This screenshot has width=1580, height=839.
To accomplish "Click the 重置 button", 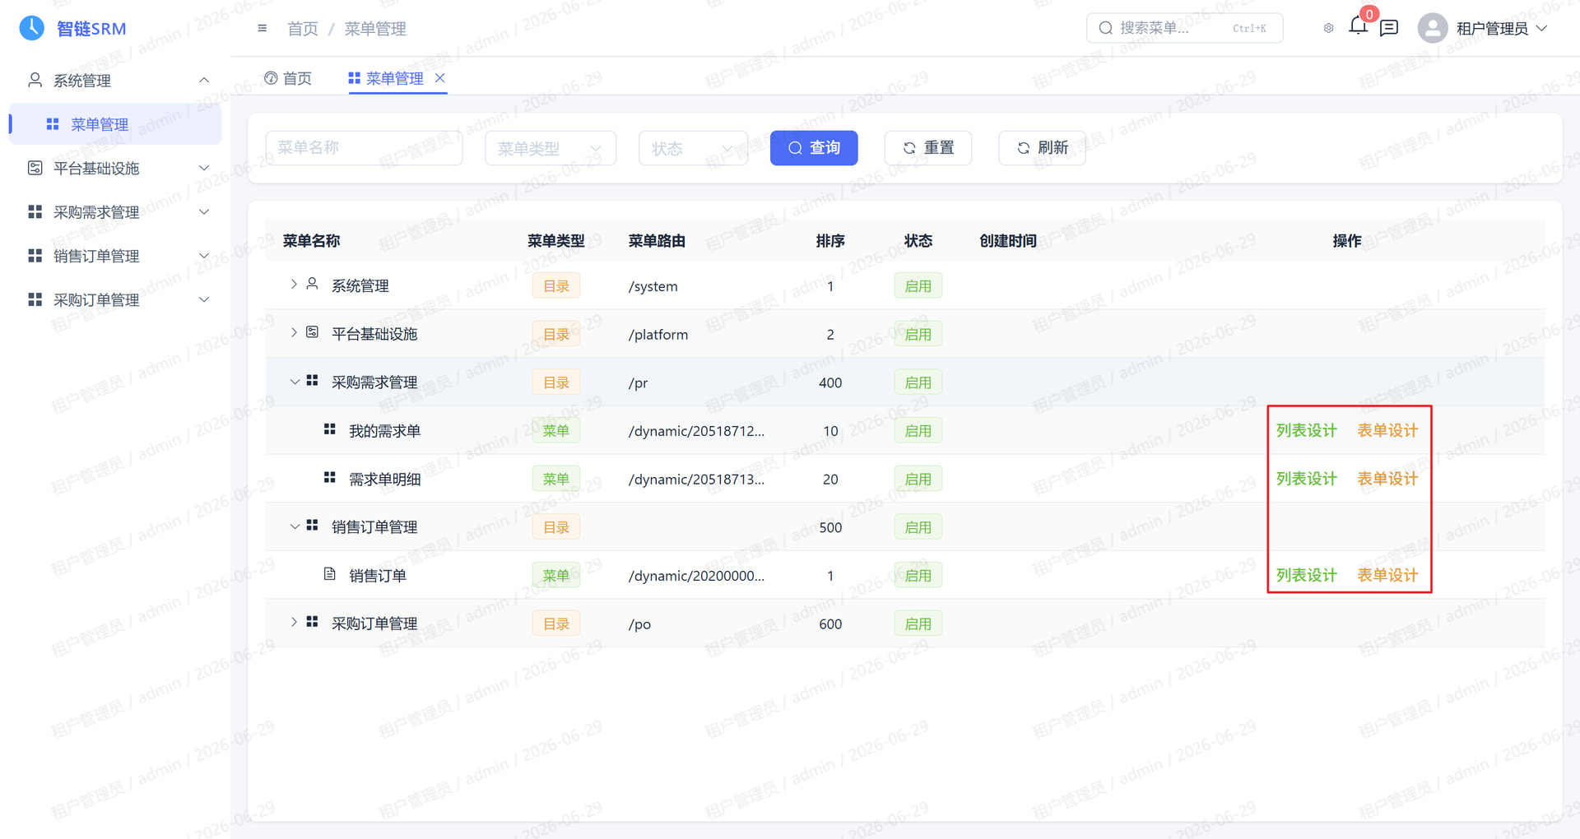I will tap(928, 148).
